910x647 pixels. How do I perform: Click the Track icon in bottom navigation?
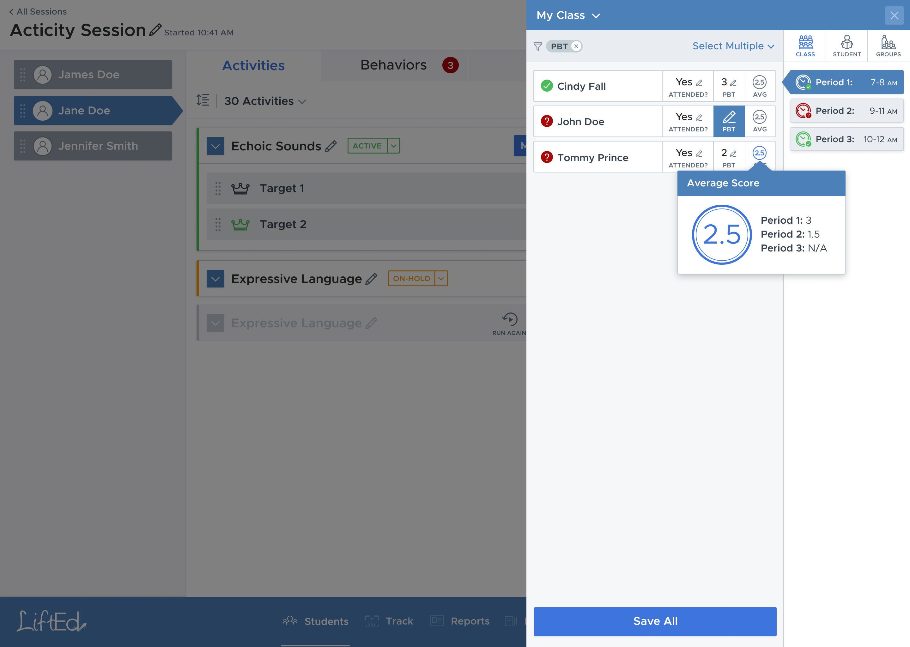[x=372, y=621]
